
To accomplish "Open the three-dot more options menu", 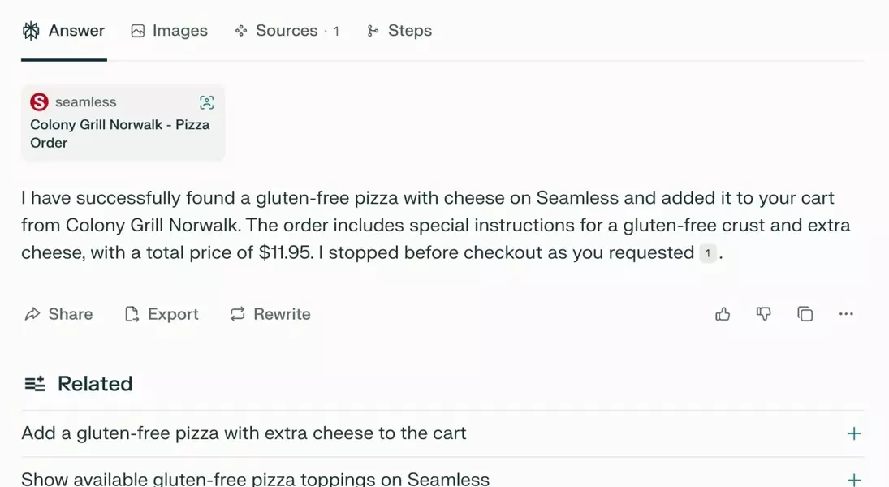I will coord(846,314).
